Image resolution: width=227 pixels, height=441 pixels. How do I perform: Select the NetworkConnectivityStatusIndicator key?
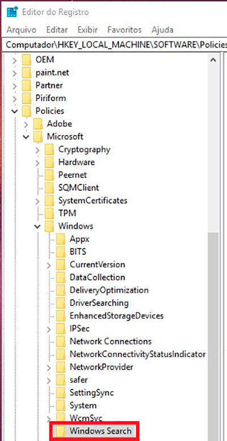pos(138,354)
